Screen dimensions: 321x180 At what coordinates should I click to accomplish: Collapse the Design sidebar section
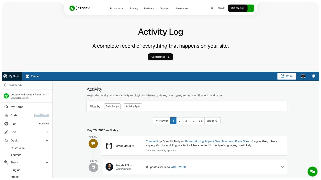(47, 140)
